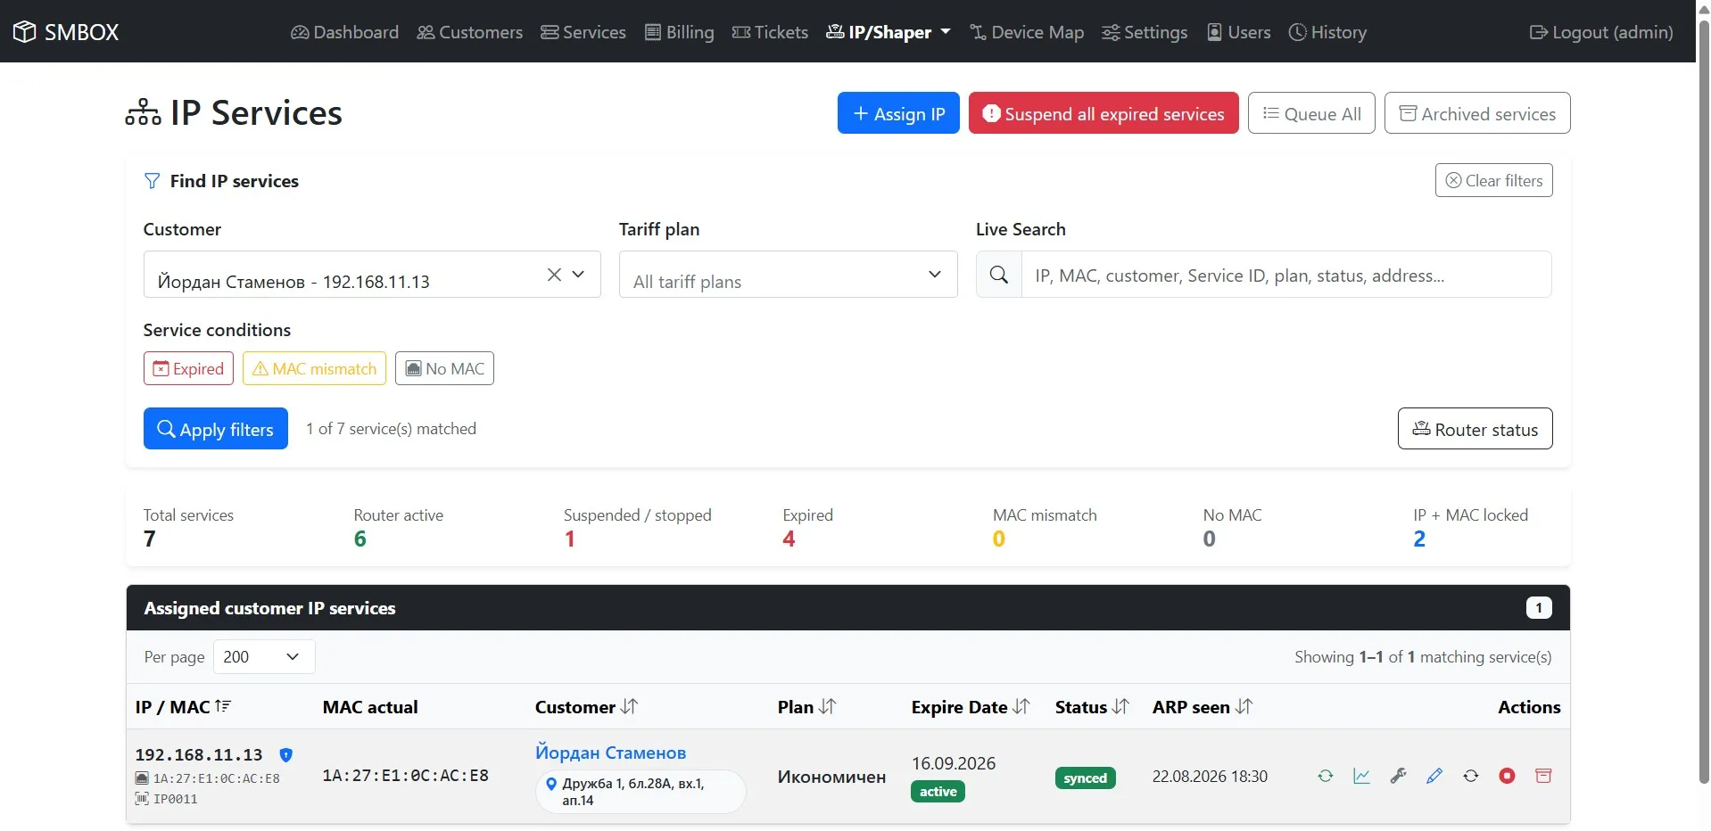
Task: Open History in the navigation bar
Action: 1327,32
